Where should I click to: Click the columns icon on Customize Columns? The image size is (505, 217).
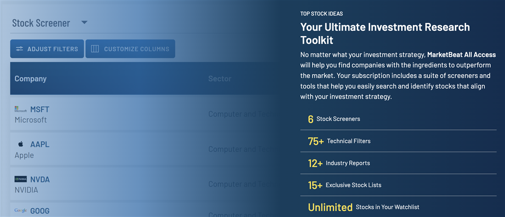pos(95,49)
